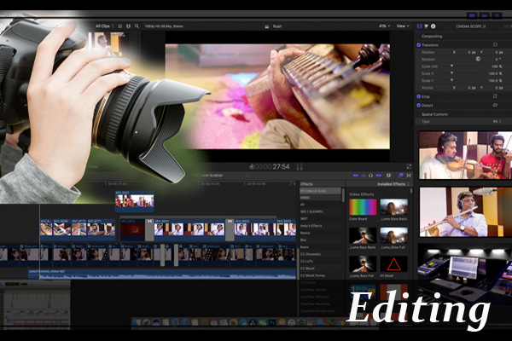Open the All Clips filter dropdown
Viewport: 512px width, 341px height.
(x=104, y=26)
